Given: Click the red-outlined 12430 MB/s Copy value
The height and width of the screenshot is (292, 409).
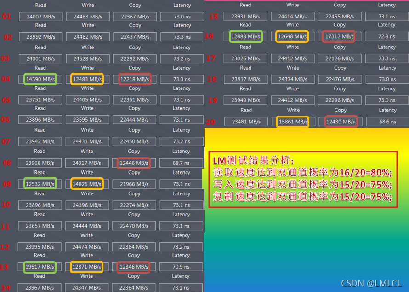Looking at the screenshot, I should pos(340,122).
